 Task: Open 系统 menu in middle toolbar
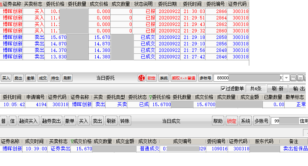click(164, 78)
